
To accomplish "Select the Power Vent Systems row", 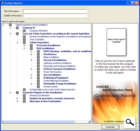I will (x=52, y=72).
